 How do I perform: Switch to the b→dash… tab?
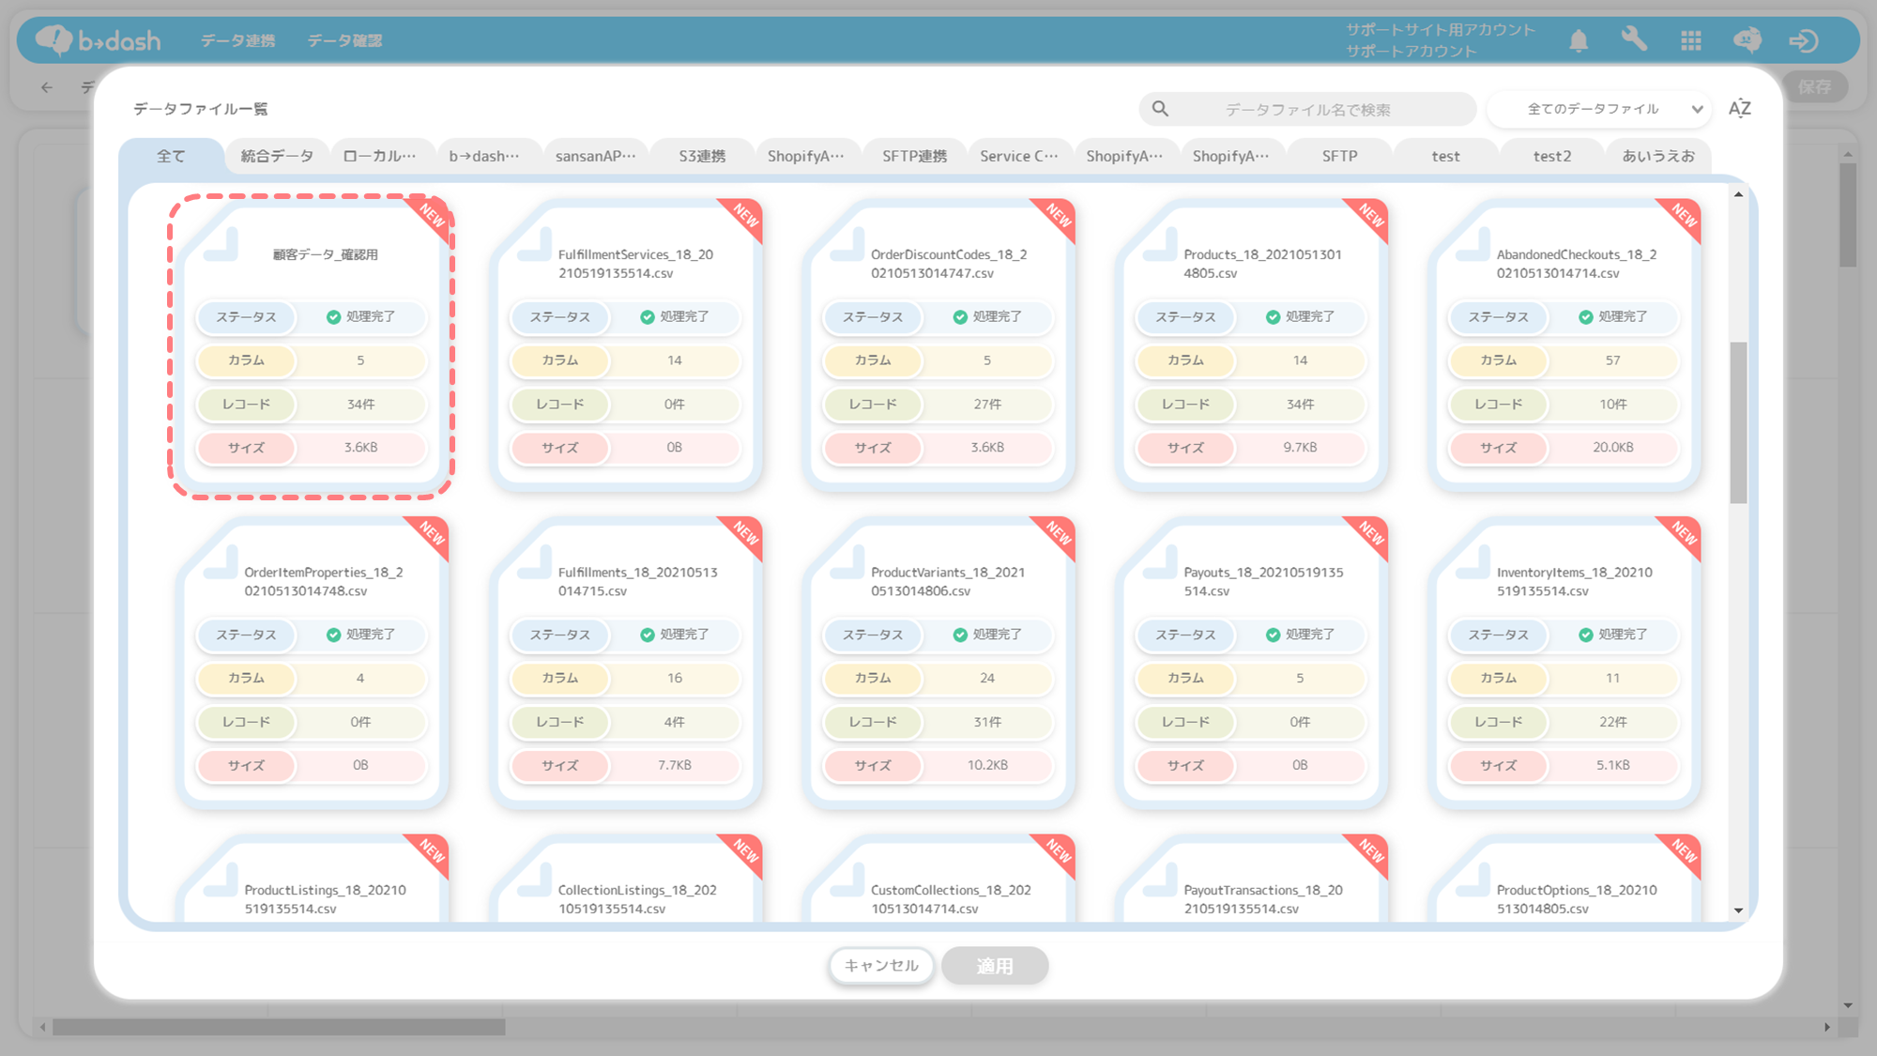coord(484,156)
